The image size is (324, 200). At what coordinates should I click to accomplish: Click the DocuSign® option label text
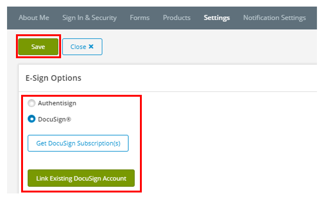tap(54, 119)
